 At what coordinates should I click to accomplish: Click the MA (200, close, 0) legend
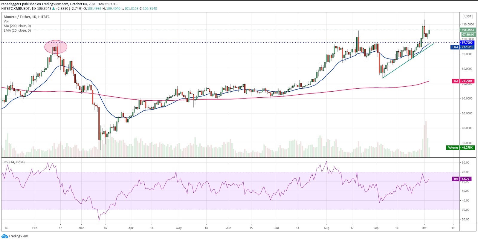(x=17, y=26)
